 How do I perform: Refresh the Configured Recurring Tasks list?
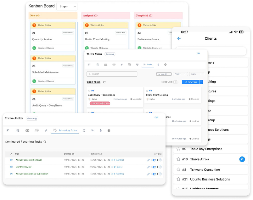[45, 142]
